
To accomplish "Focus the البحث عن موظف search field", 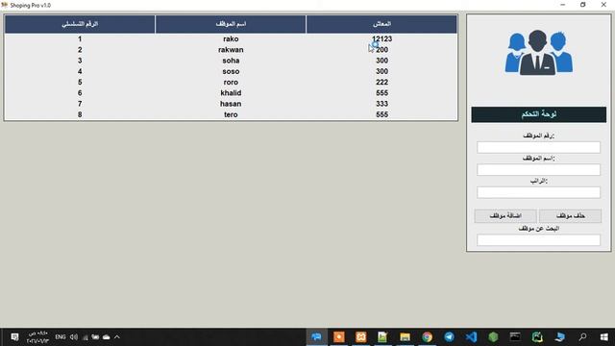I will [x=538, y=239].
